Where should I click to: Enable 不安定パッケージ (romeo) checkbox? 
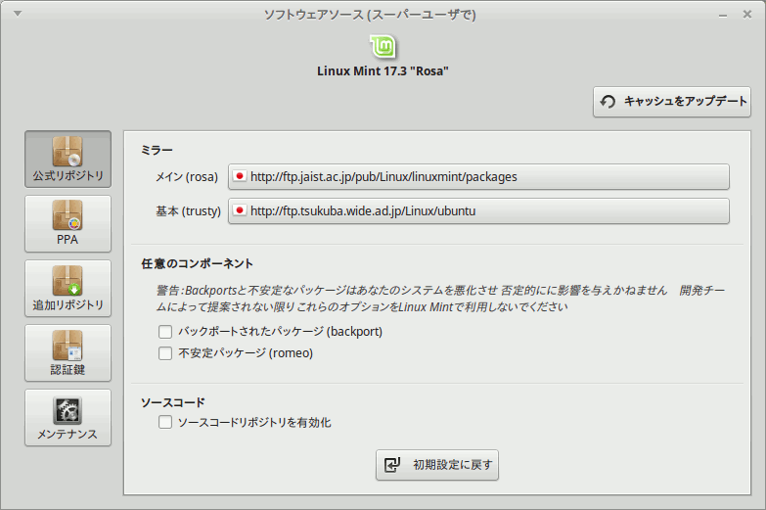(165, 353)
